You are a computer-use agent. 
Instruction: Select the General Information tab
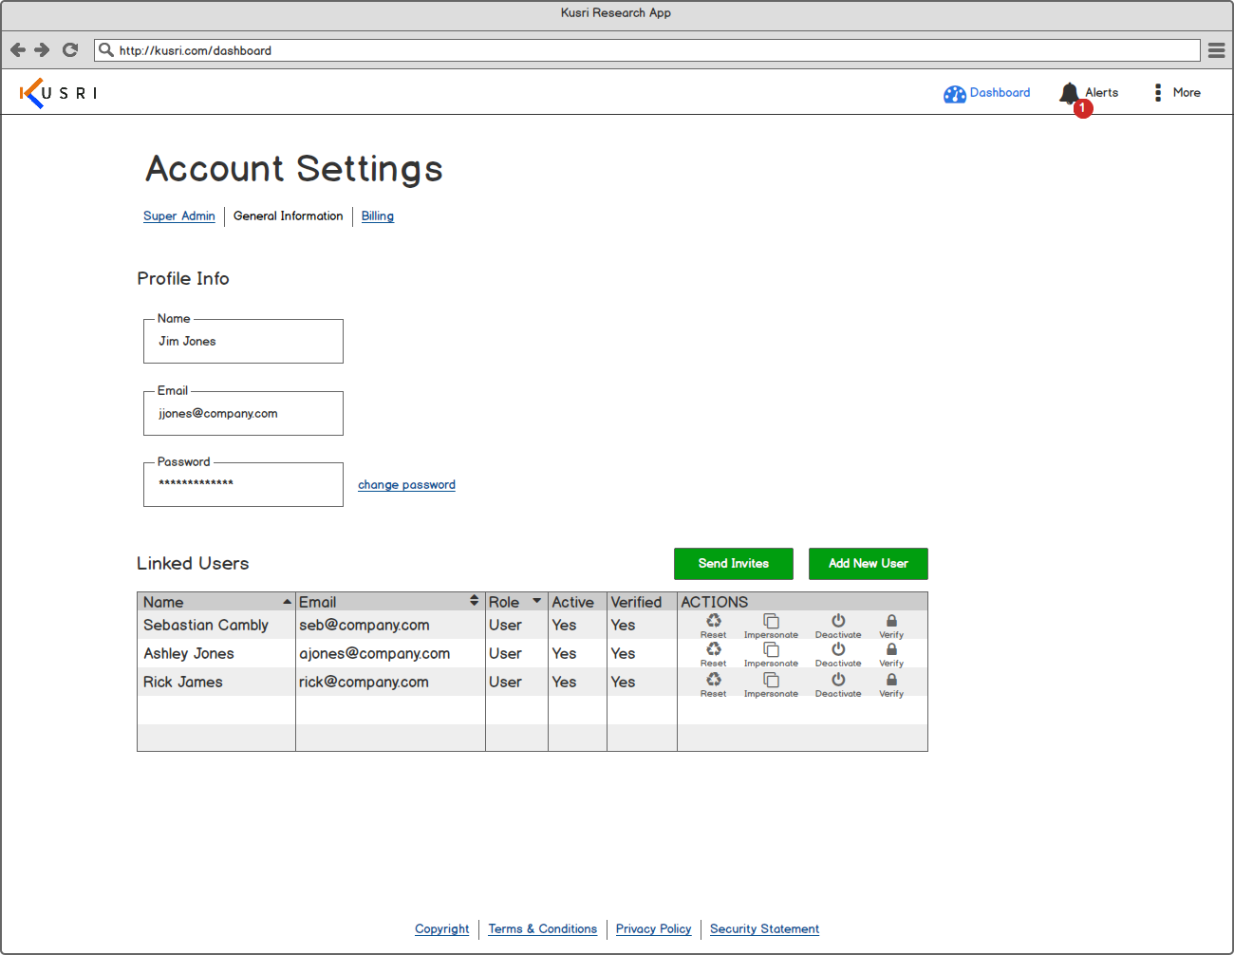(x=289, y=216)
